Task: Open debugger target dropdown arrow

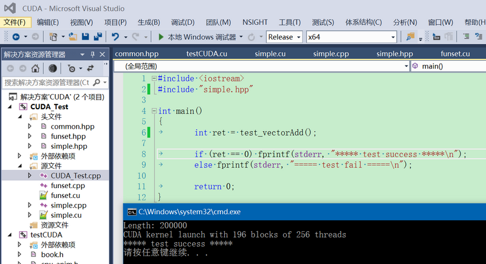Action: click(241, 37)
